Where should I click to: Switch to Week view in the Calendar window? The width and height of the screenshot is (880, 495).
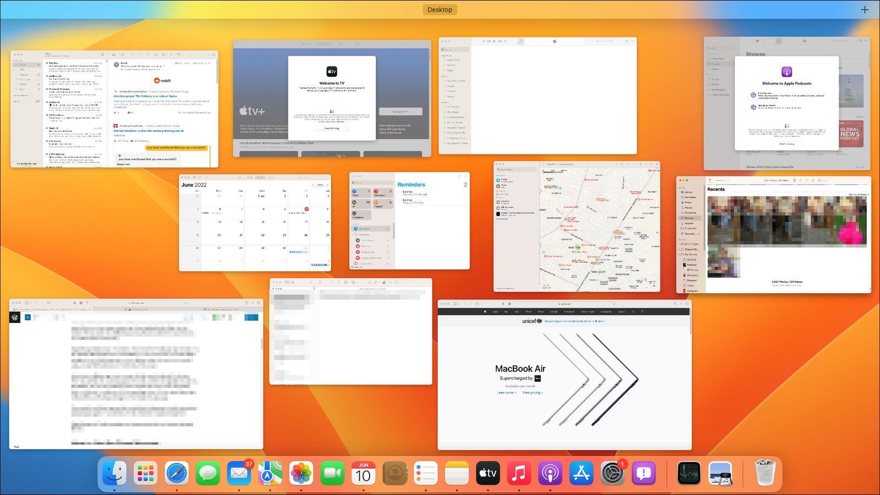point(250,177)
